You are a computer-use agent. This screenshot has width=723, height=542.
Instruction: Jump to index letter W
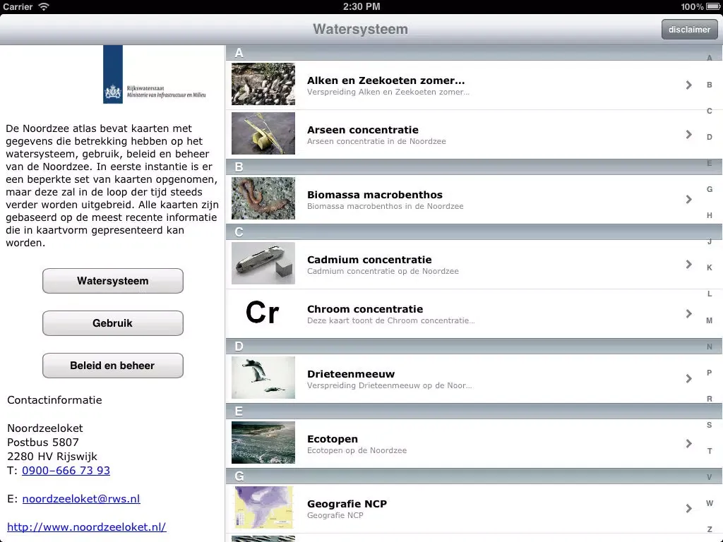click(709, 502)
